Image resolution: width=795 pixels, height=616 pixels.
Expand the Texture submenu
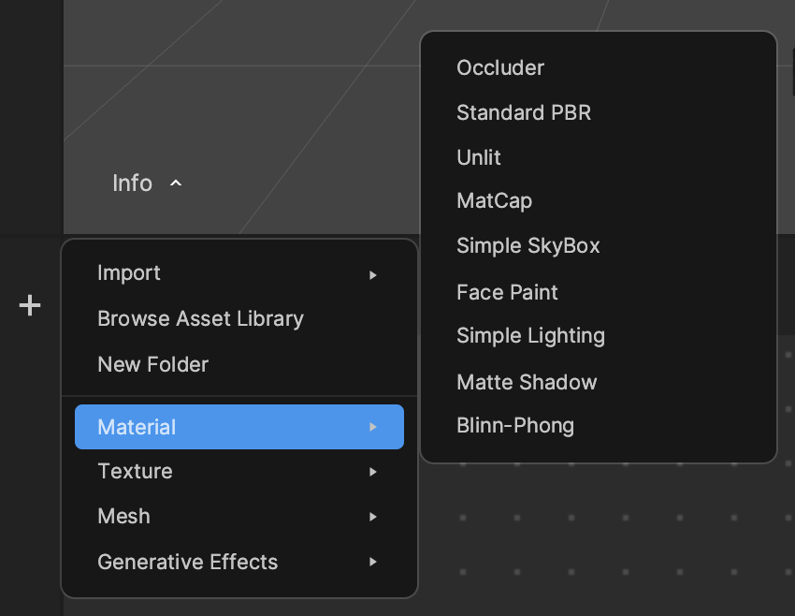pyautogui.click(x=136, y=472)
